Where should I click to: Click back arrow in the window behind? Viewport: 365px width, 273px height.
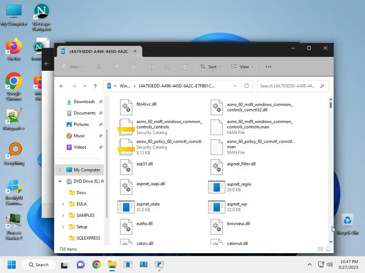[47, 64]
